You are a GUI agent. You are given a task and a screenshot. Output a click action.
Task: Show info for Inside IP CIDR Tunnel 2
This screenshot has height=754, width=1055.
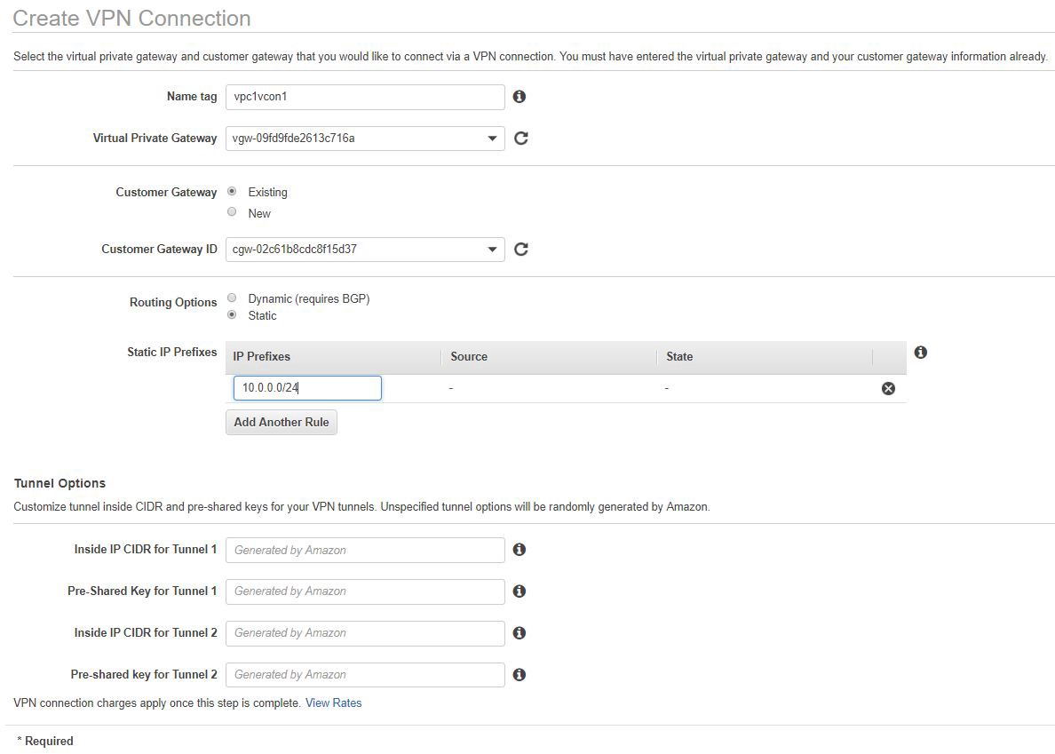(x=520, y=632)
